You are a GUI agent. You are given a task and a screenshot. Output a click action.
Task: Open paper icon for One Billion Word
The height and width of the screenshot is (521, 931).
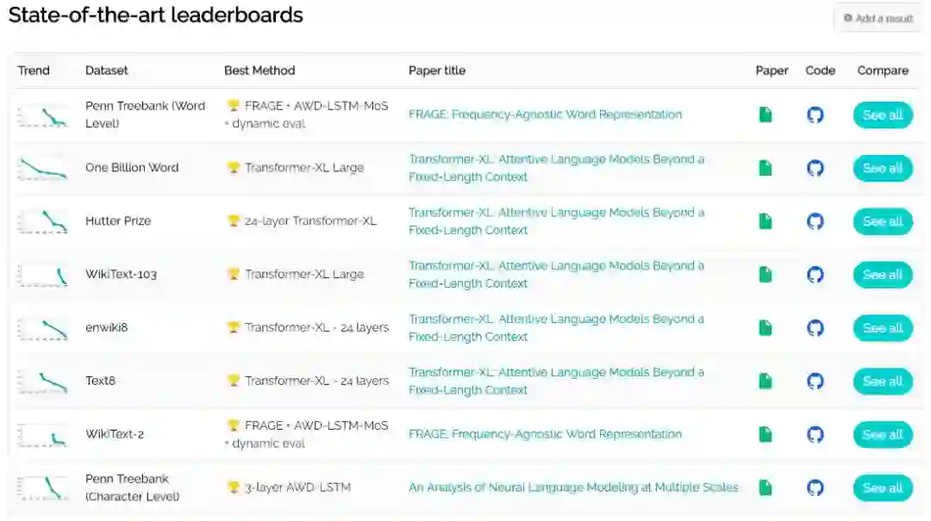click(x=765, y=168)
